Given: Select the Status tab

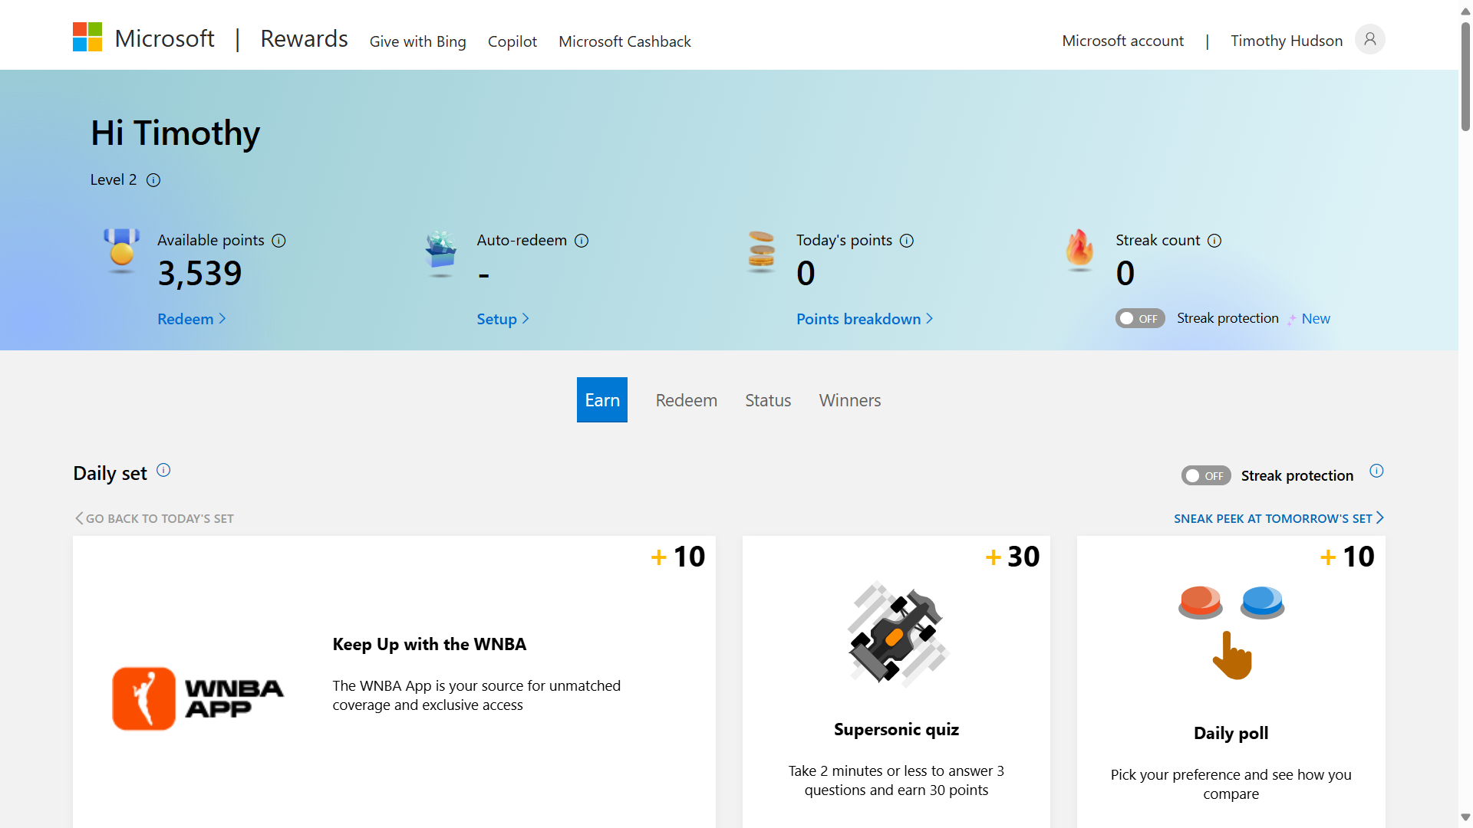Looking at the screenshot, I should pyautogui.click(x=768, y=399).
